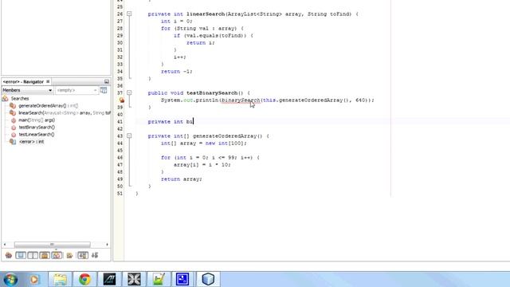The height and width of the screenshot is (287, 510).
Task: Click the error hint bulb in the line 38 gutter
Action: tap(122, 100)
